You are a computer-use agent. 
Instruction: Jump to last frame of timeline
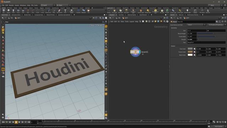(x=29, y=122)
